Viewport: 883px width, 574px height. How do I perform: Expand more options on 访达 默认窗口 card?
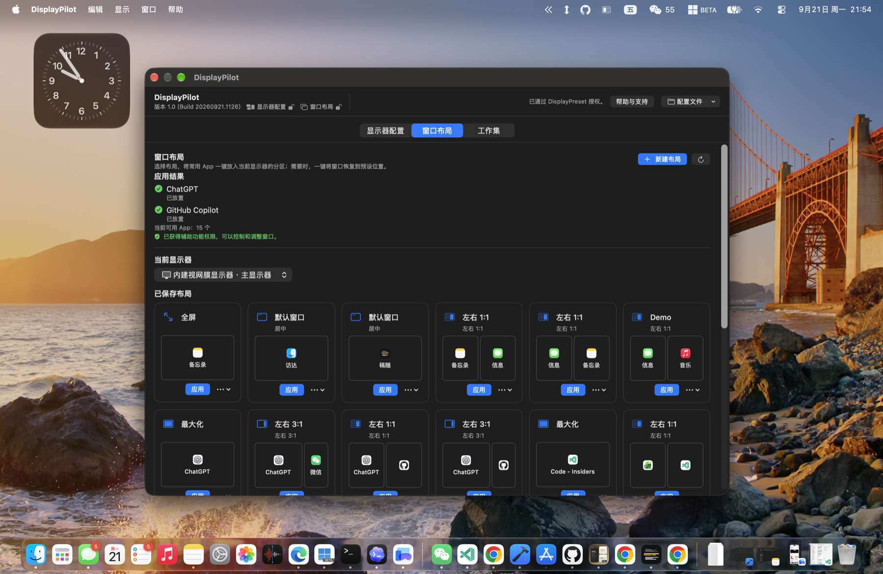click(x=317, y=390)
